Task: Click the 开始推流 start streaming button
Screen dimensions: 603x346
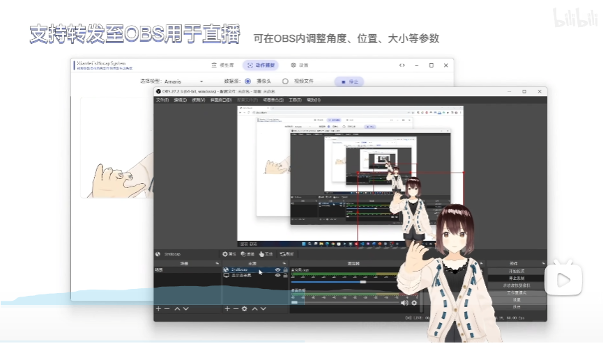Action: [517, 271]
